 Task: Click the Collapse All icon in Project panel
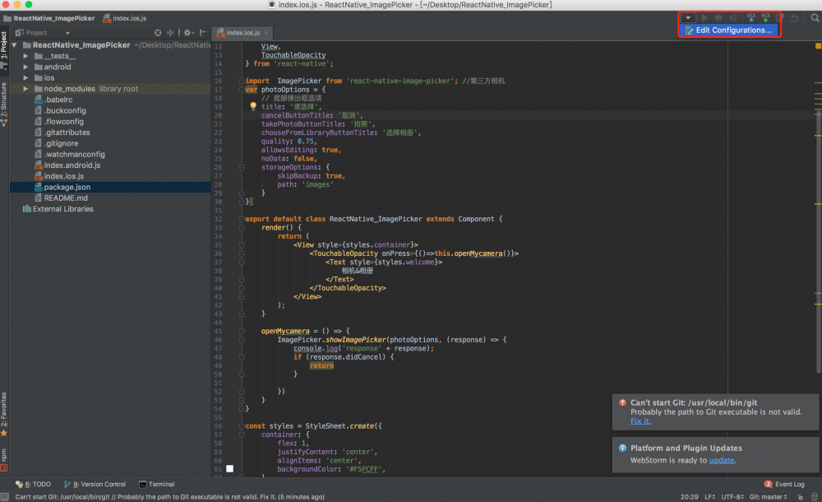(x=170, y=33)
